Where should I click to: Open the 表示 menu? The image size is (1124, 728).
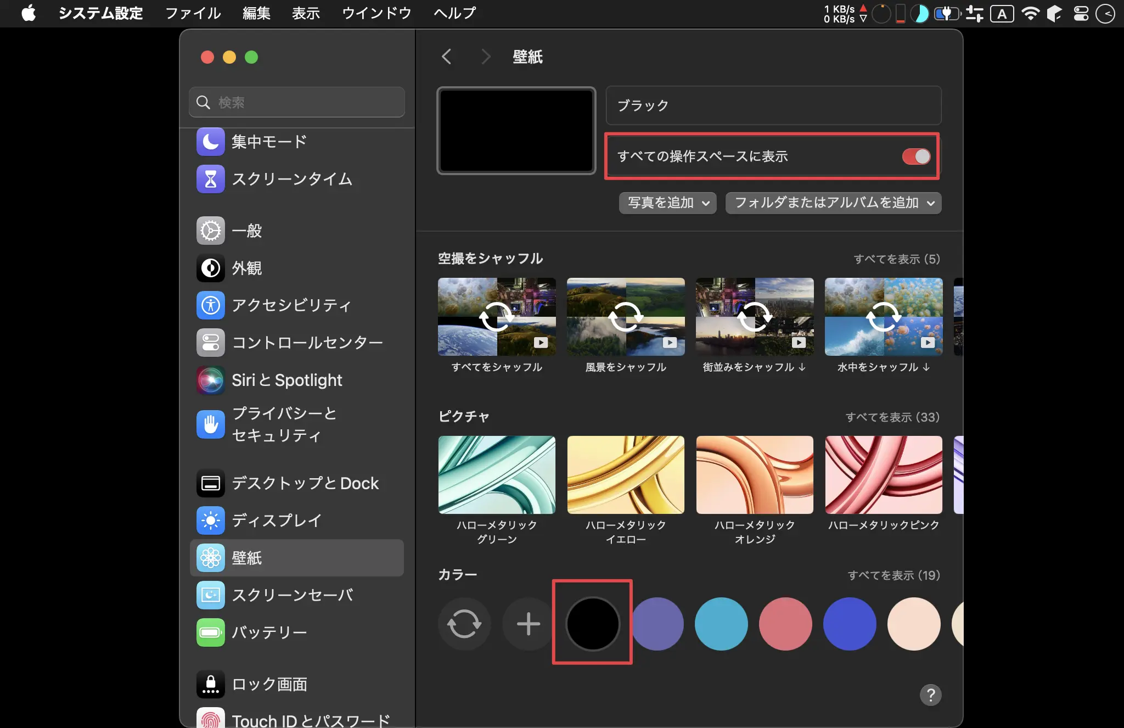click(x=306, y=13)
